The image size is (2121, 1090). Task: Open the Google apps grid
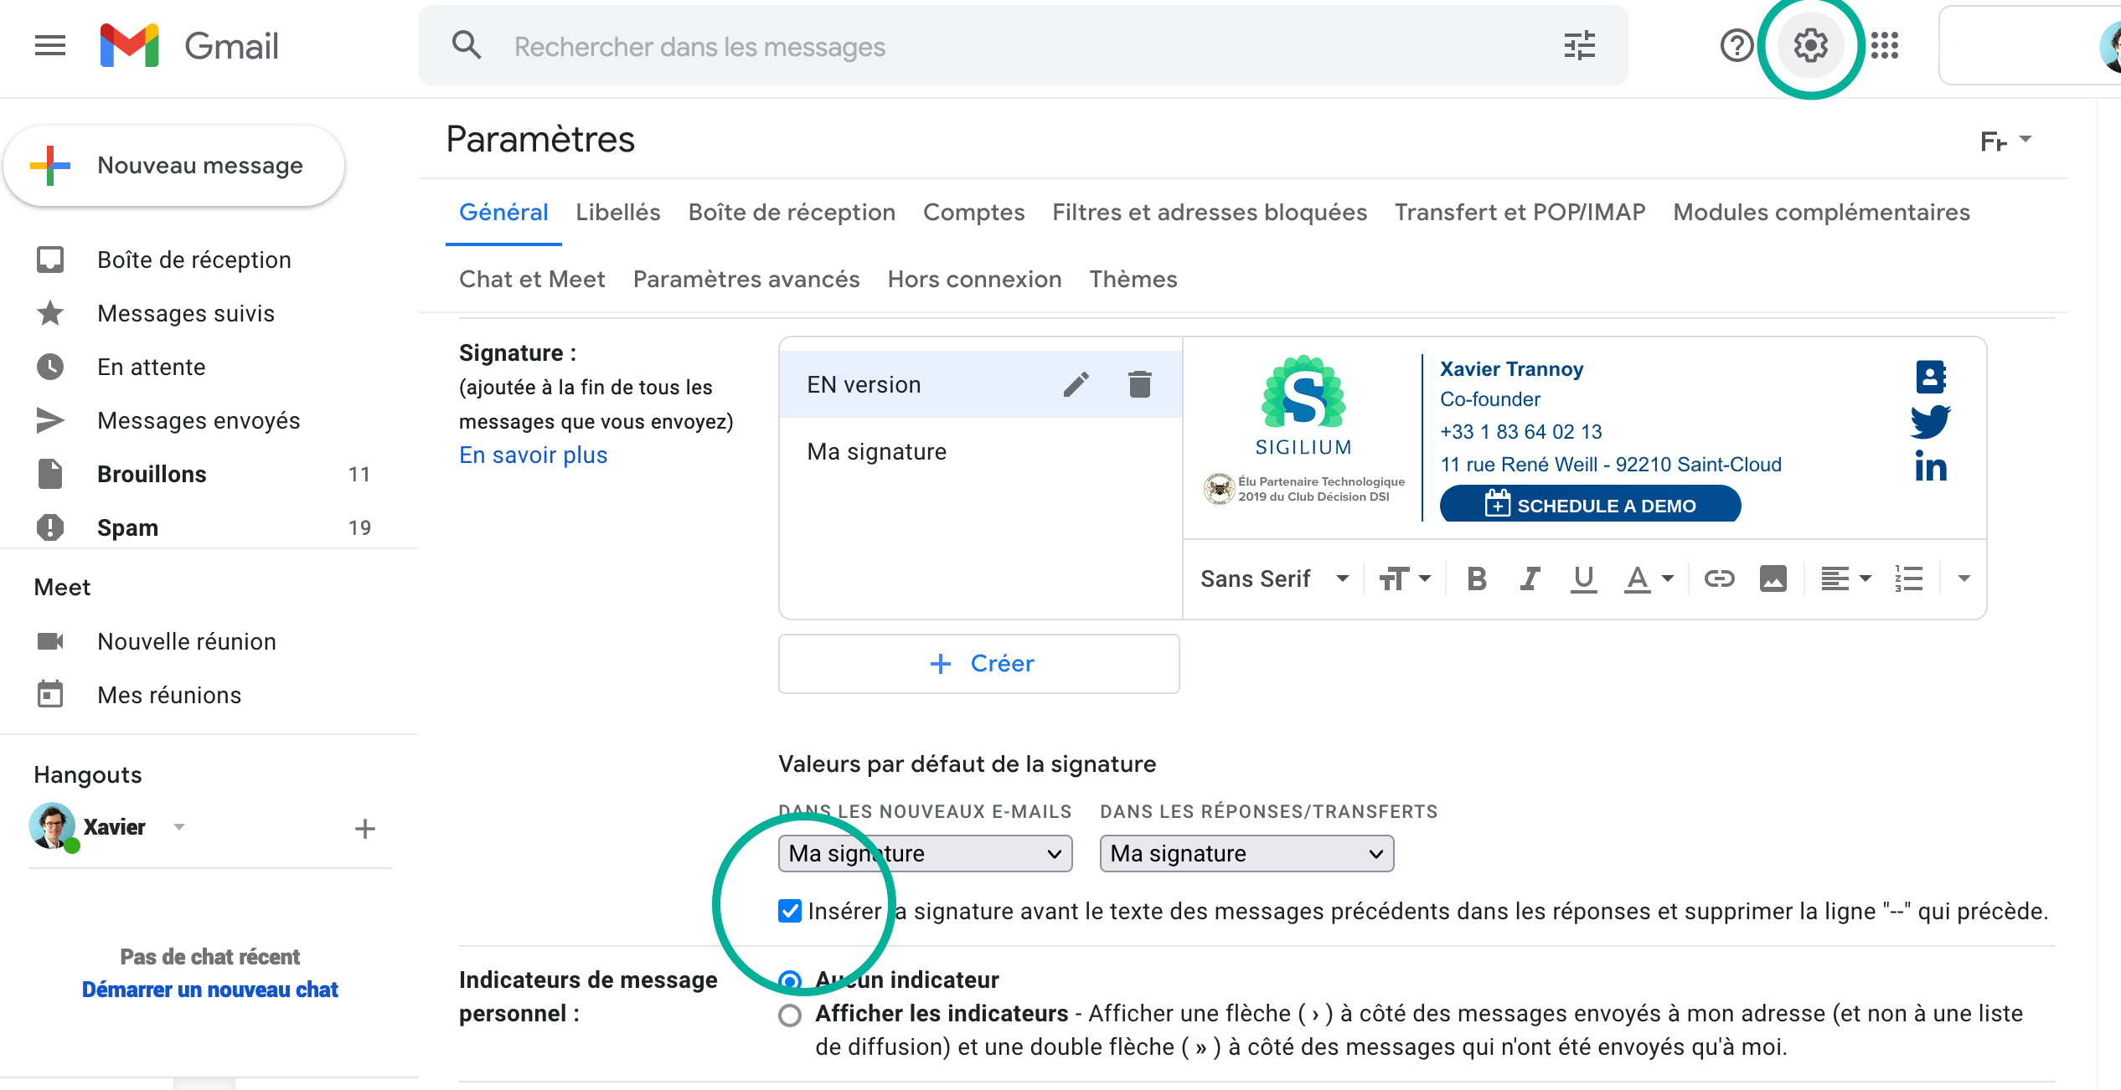coord(1885,46)
